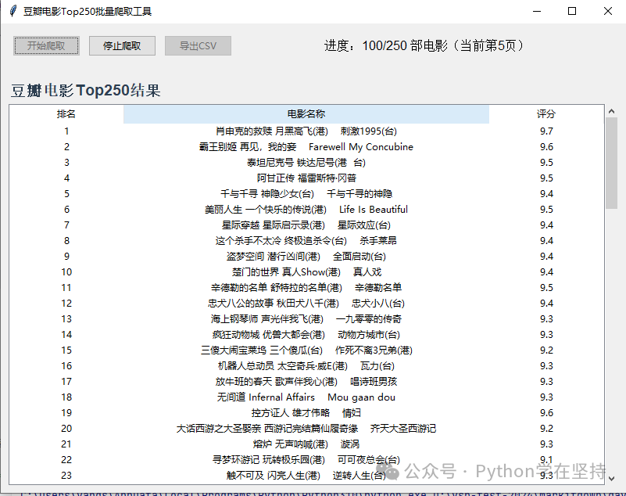
Task: Select the 楚门的世界 row
Action: coord(306,271)
